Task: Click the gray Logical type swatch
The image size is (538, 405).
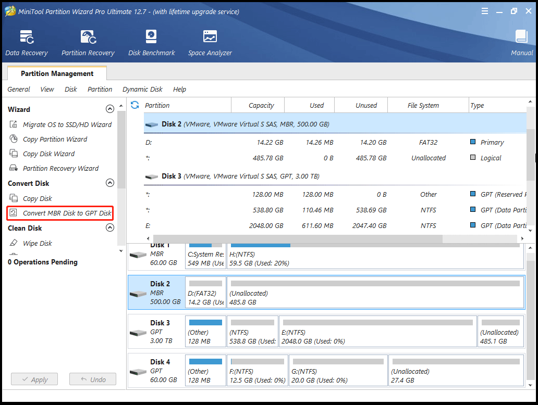Action: [473, 157]
